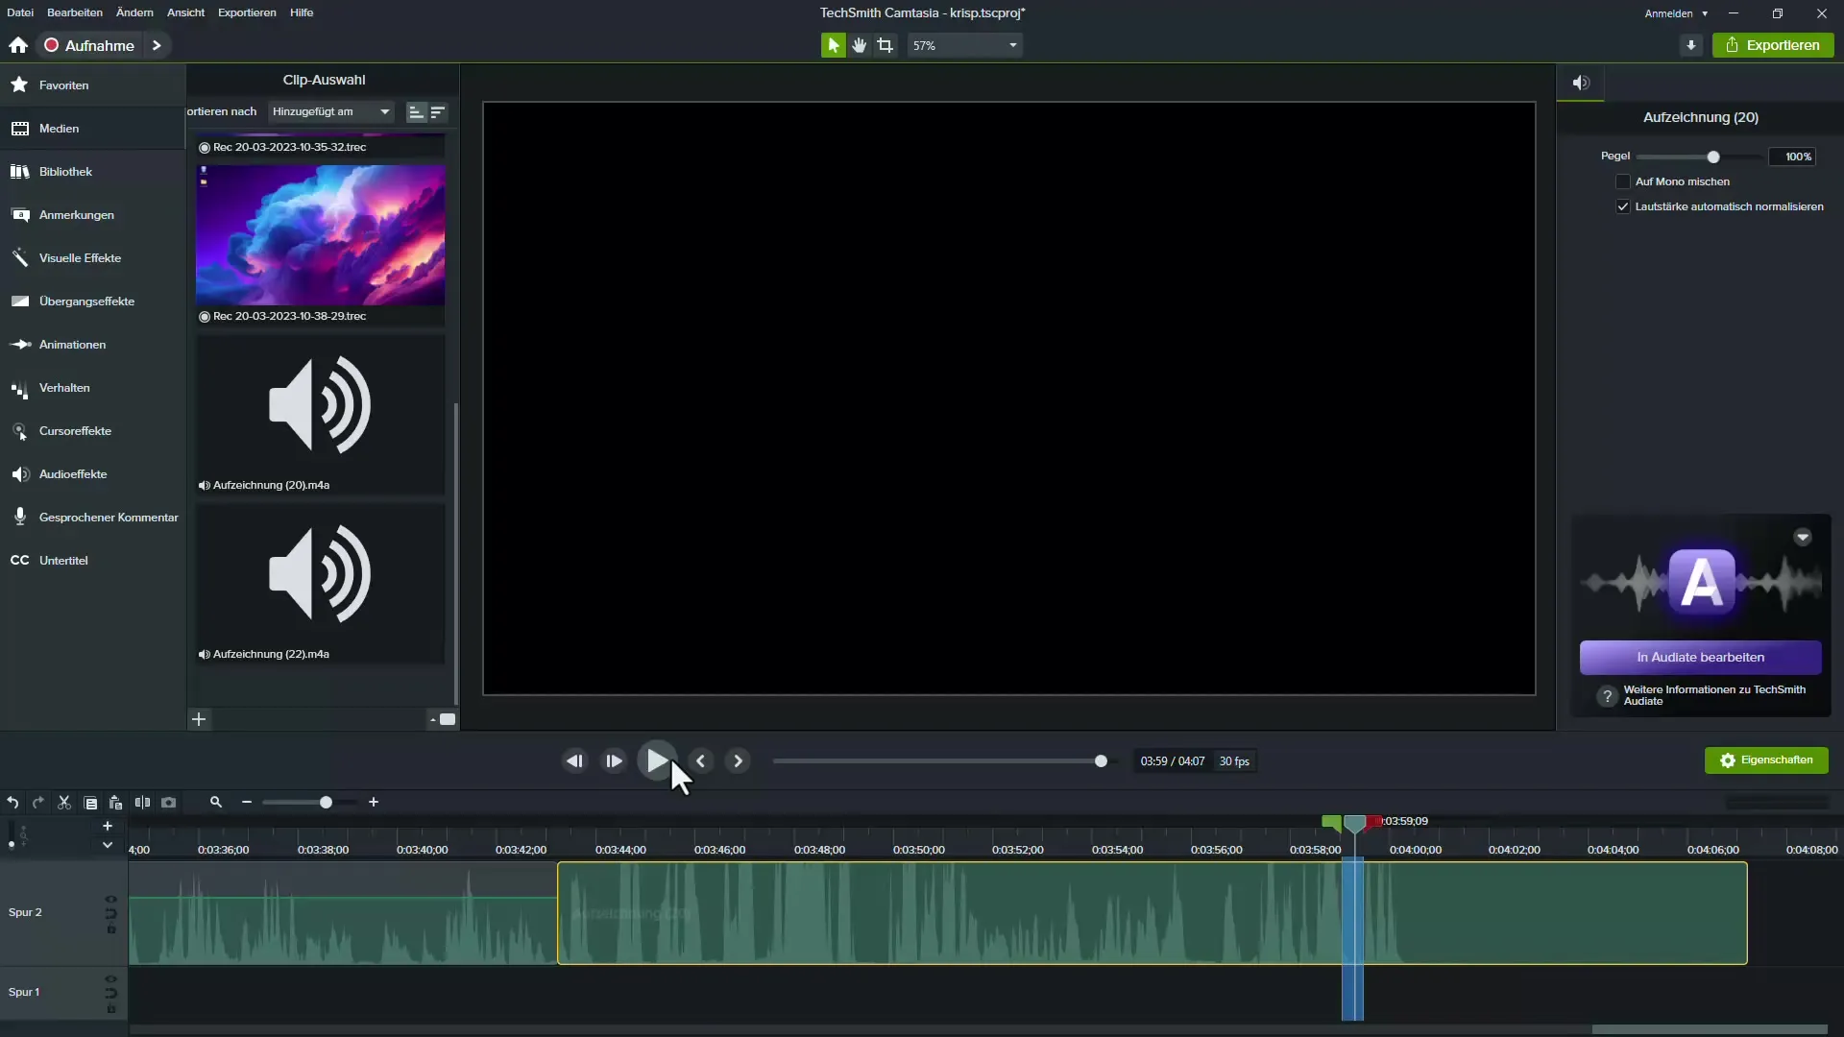The width and height of the screenshot is (1844, 1037).
Task: Click the Eigenschaften button
Action: coord(1766,760)
